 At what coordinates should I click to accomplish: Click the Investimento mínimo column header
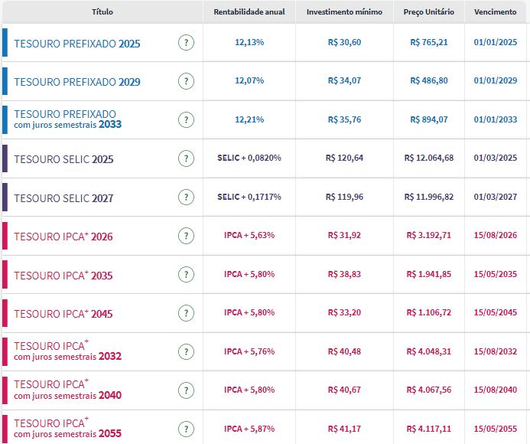click(x=344, y=11)
